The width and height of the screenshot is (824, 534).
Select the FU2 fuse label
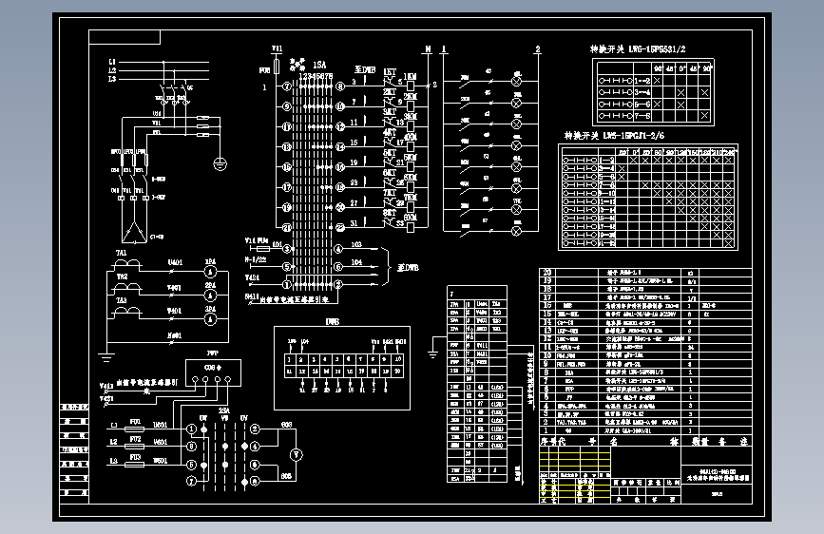[135, 439]
